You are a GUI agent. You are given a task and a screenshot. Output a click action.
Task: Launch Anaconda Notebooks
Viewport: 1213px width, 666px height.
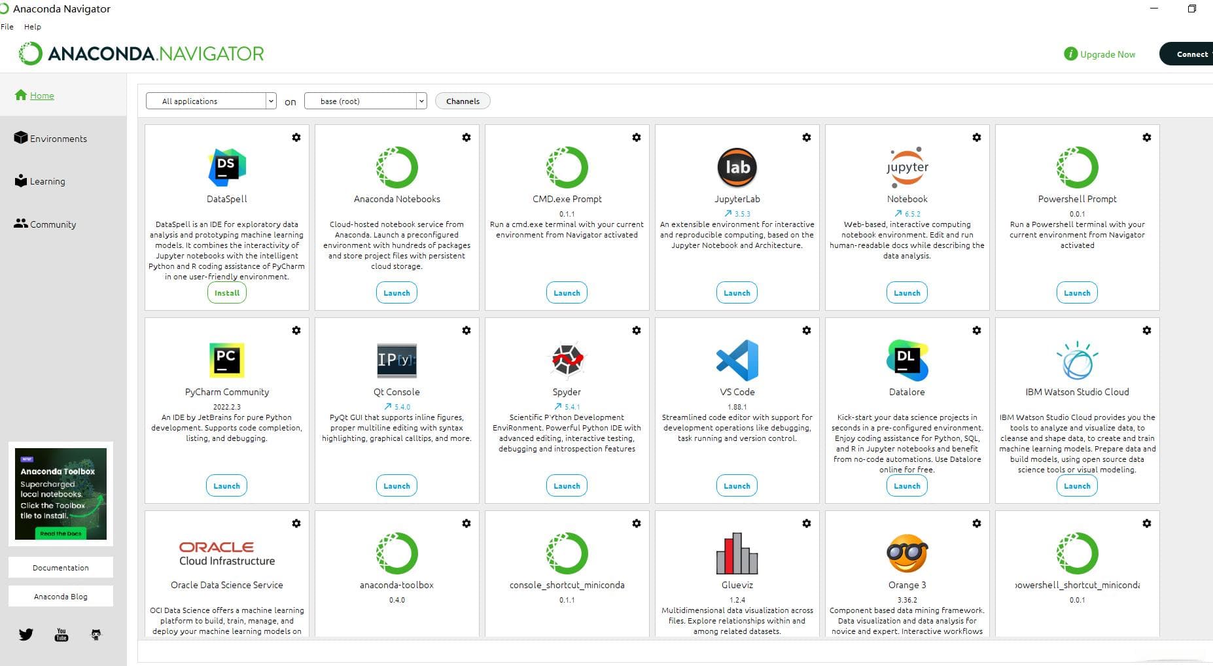pos(396,292)
